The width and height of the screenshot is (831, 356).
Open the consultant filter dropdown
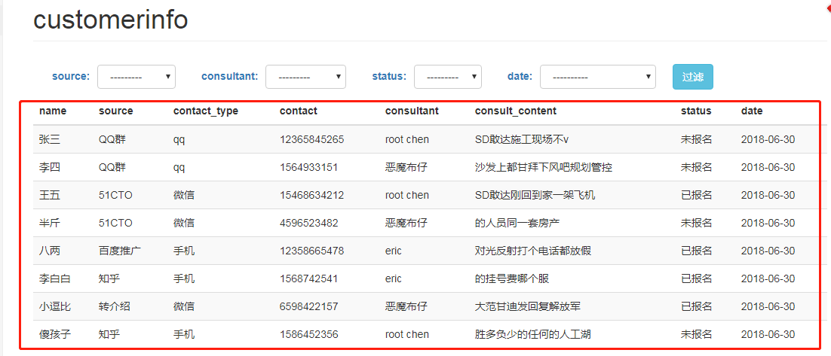point(306,77)
